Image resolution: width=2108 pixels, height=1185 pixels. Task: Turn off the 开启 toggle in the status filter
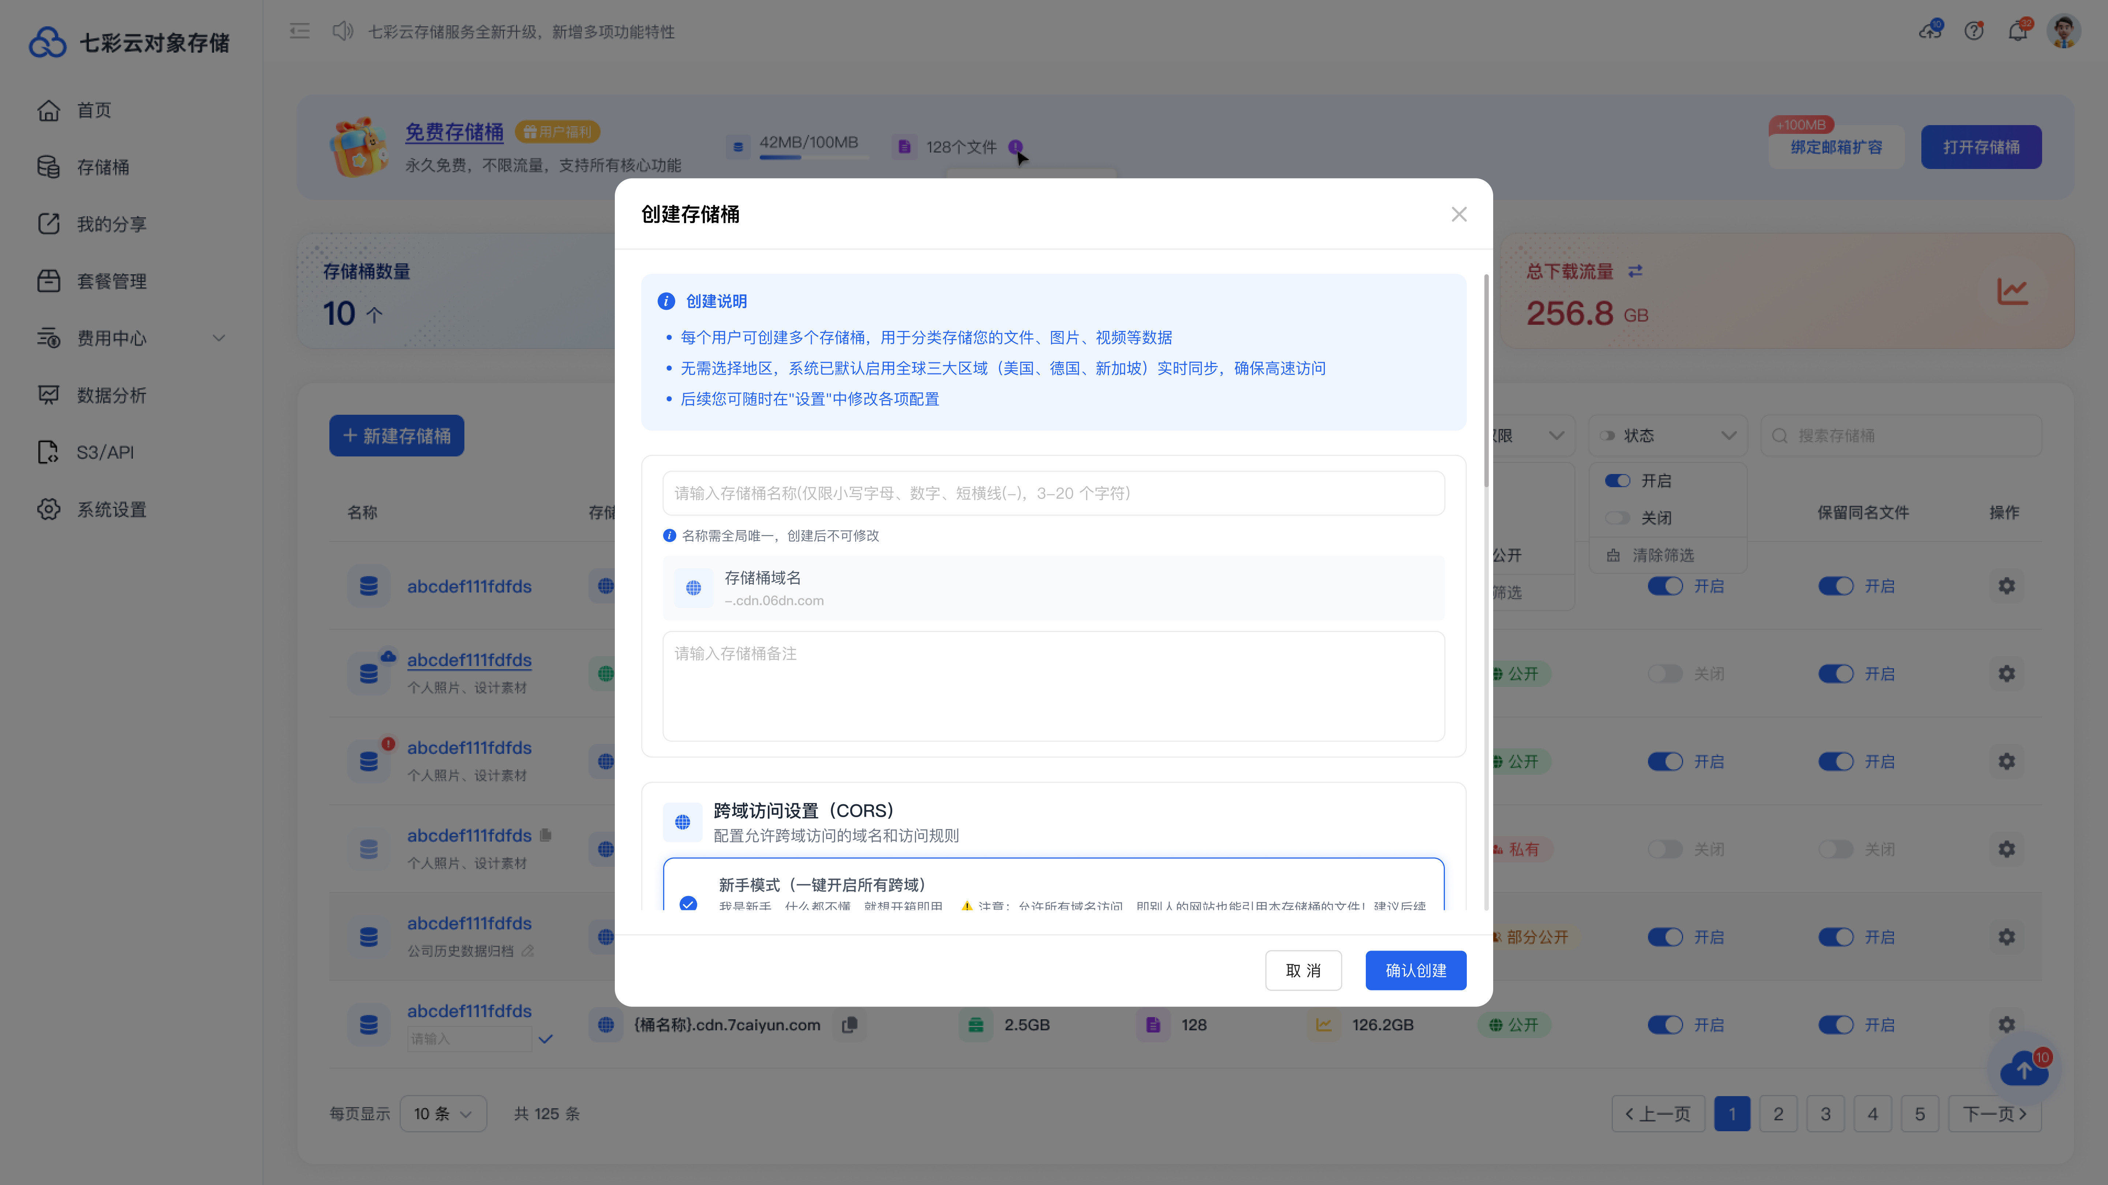(1617, 481)
